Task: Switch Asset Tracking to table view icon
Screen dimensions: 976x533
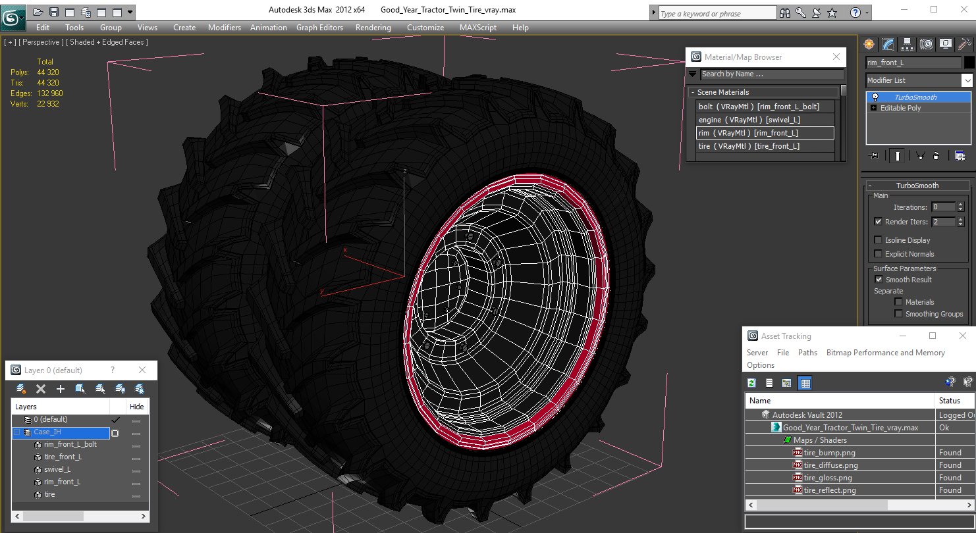Action: click(x=805, y=383)
